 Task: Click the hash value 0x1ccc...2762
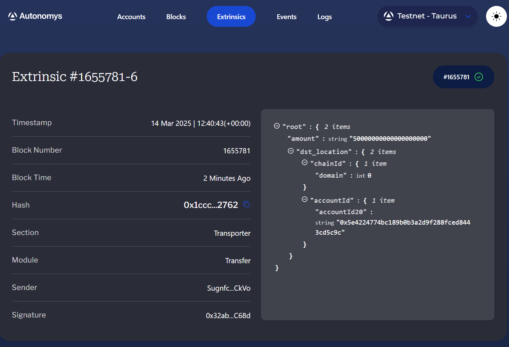(x=211, y=205)
